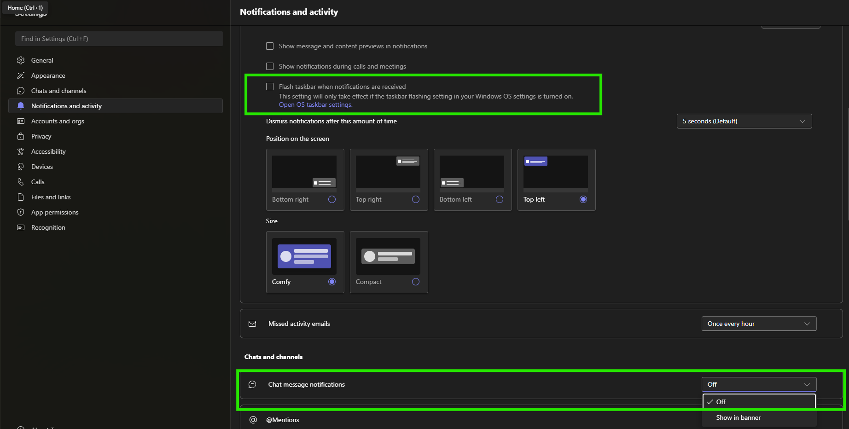Expand Once every hour emails dropdown

click(759, 324)
